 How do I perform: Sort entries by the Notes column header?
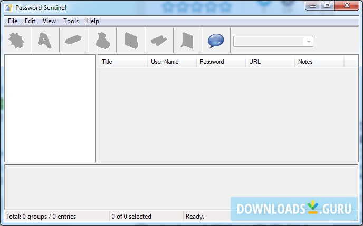click(319, 62)
